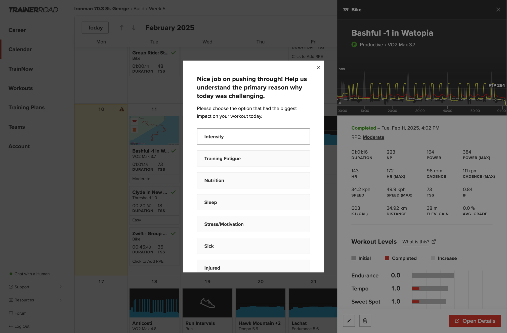Add RPE on Friday workout
This screenshot has width=507, height=333.
[307, 56]
